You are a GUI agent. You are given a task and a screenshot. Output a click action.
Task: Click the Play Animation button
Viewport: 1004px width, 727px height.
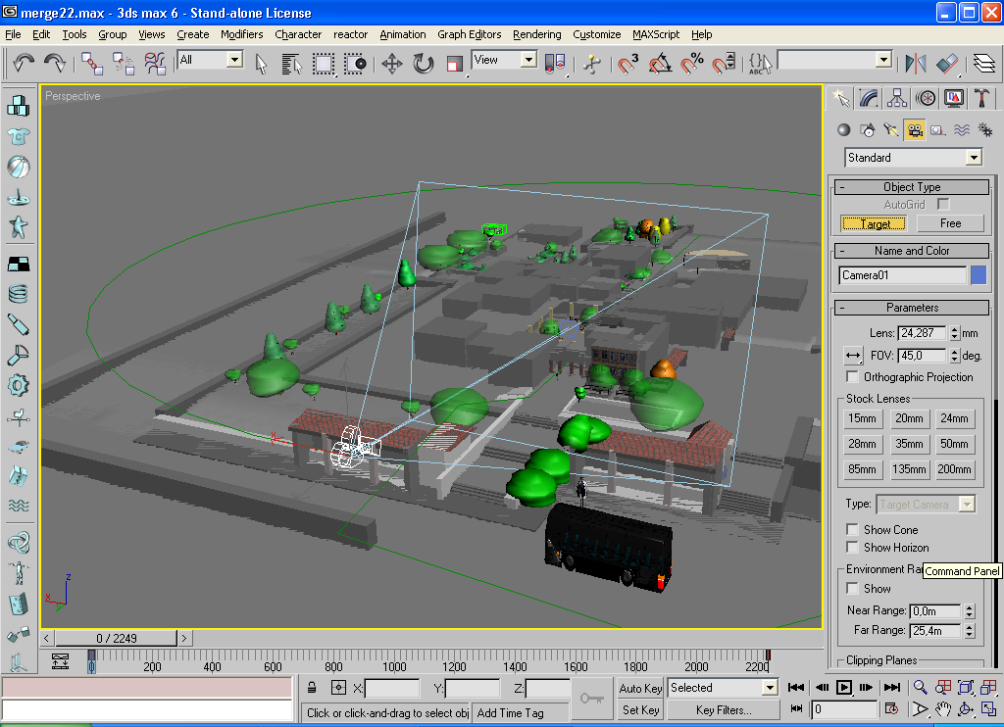pos(844,688)
